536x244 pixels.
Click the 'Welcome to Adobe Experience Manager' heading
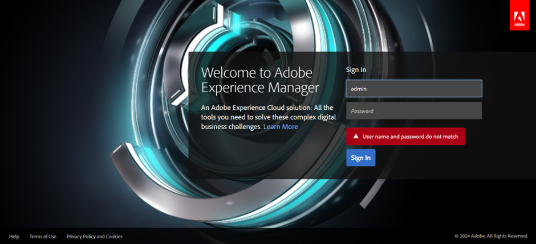tap(260, 80)
